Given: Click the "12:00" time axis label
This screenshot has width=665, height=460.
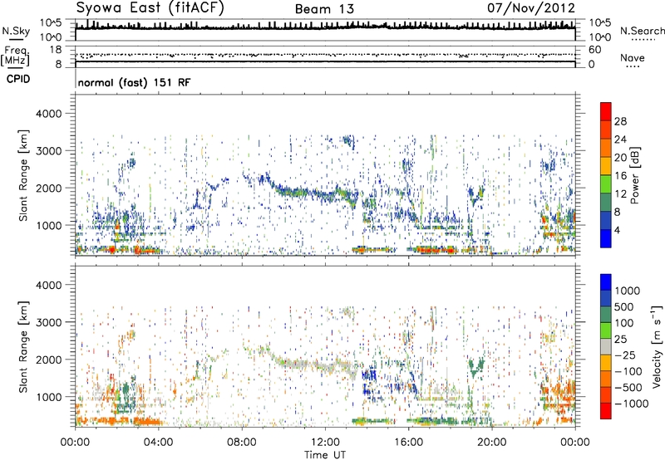Looking at the screenshot, I should pos(325,443).
